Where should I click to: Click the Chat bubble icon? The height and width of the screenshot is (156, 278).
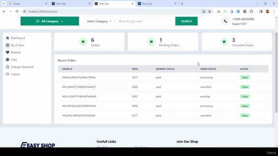tap(7, 60)
